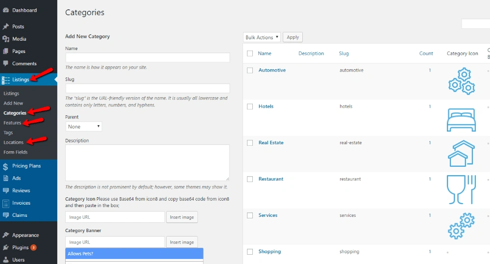Check the Automotive category checkbox

(x=250, y=70)
